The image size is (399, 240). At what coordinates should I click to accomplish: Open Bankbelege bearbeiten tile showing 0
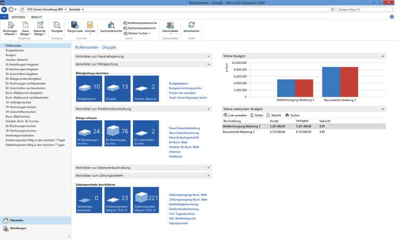[89, 200]
